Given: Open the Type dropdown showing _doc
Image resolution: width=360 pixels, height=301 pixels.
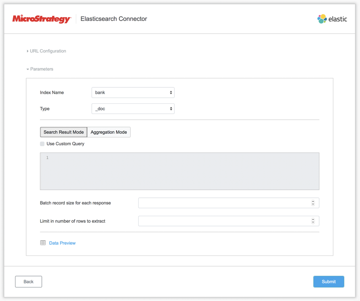Looking at the screenshot, I should tap(133, 109).
